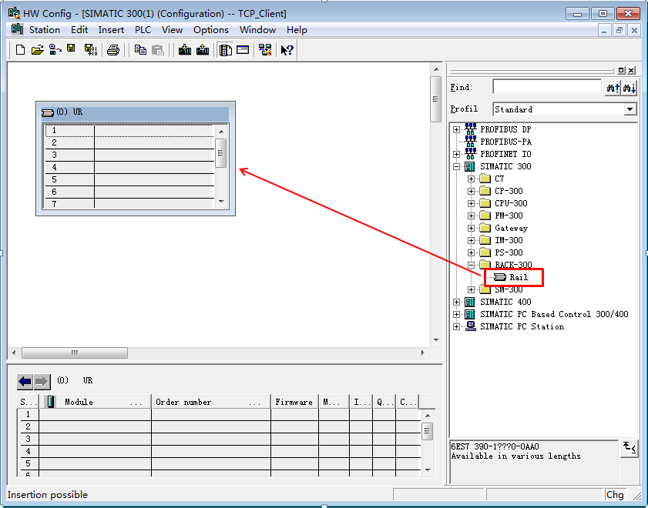Click the HW Config application menu icon

(x=17, y=29)
